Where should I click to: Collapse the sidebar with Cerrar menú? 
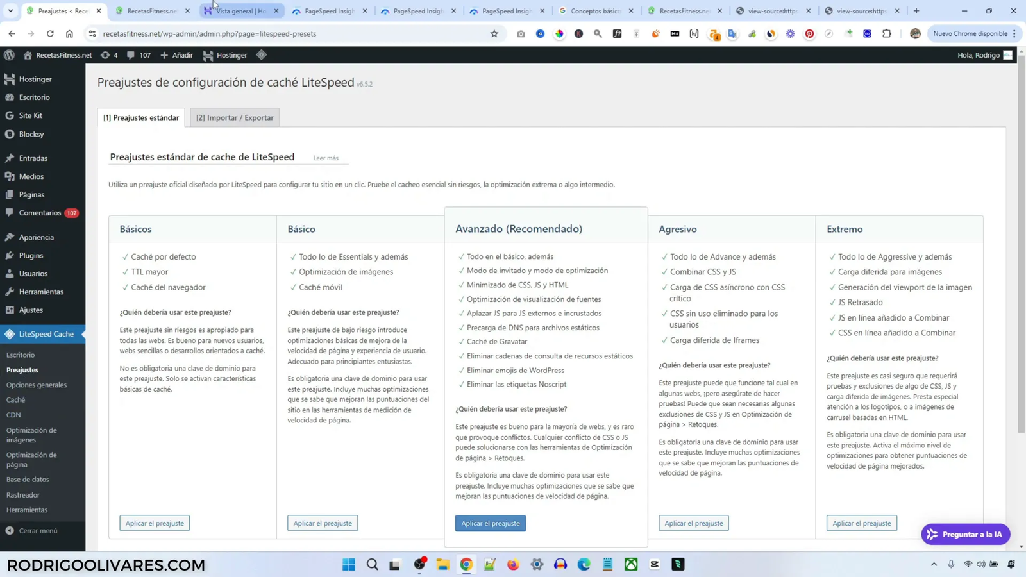click(x=37, y=530)
